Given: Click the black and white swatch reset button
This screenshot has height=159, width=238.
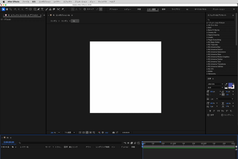Looking at the screenshot, I should 226,87.
